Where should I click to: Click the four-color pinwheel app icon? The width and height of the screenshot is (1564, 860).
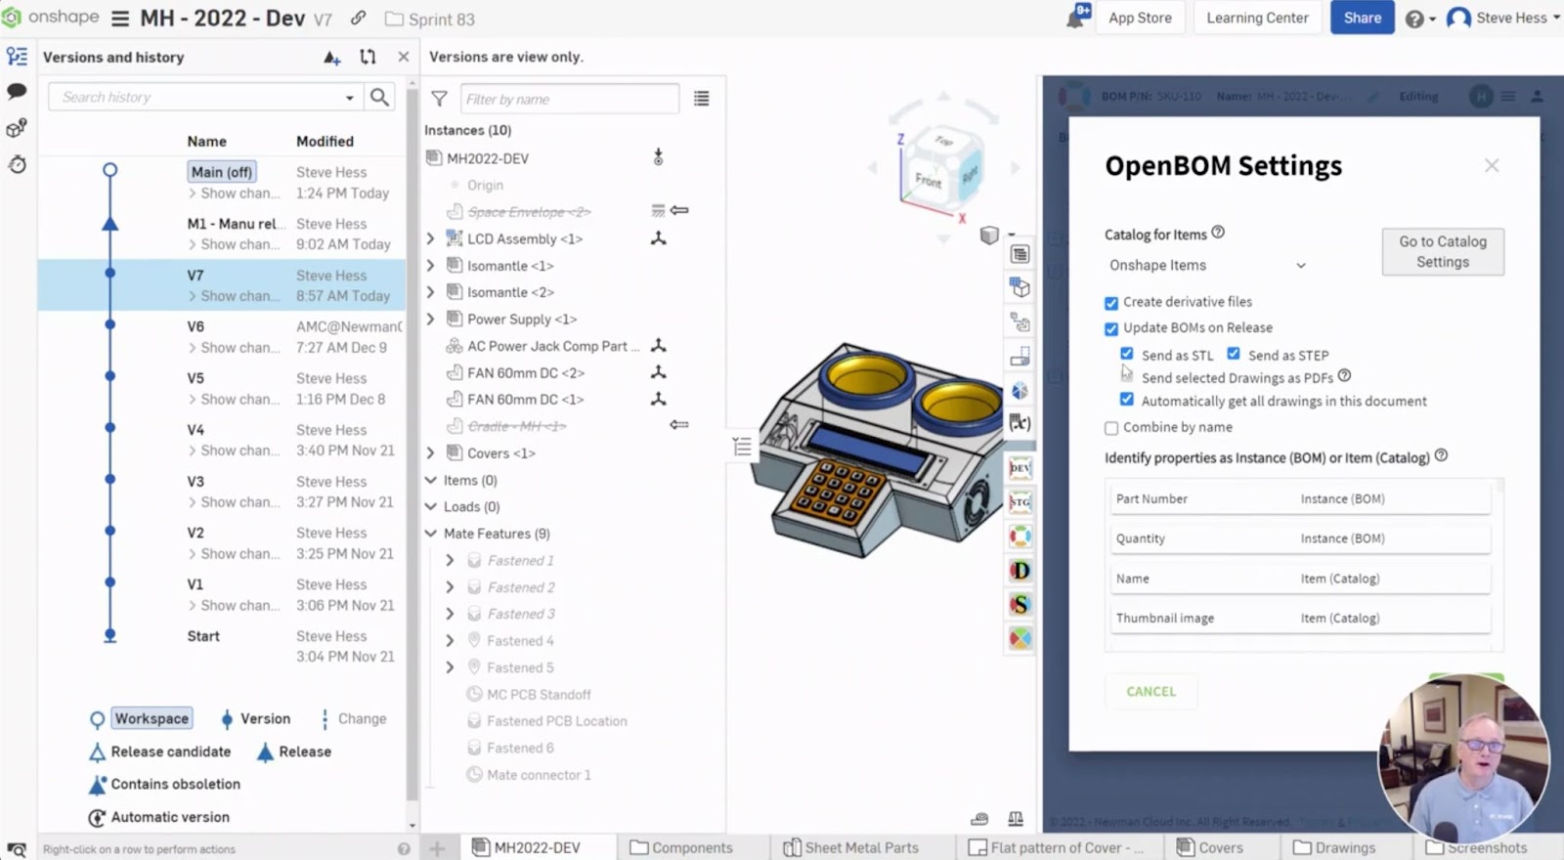pos(1020,639)
